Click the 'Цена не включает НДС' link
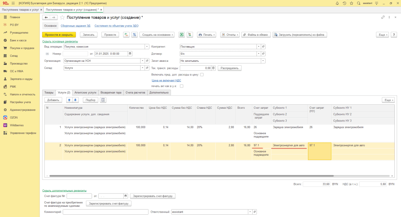 (166, 80)
